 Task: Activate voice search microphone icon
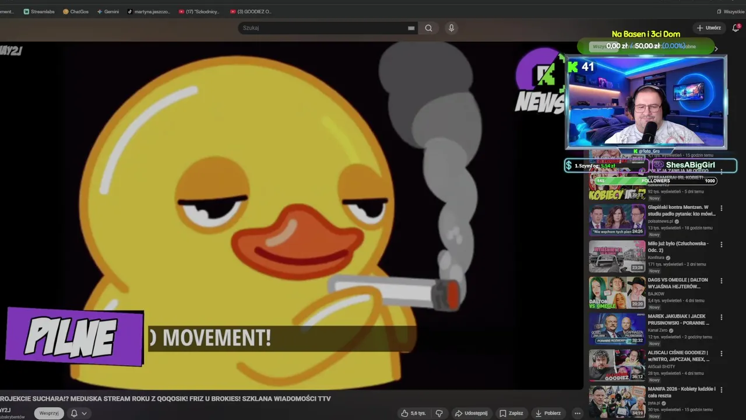click(x=451, y=28)
